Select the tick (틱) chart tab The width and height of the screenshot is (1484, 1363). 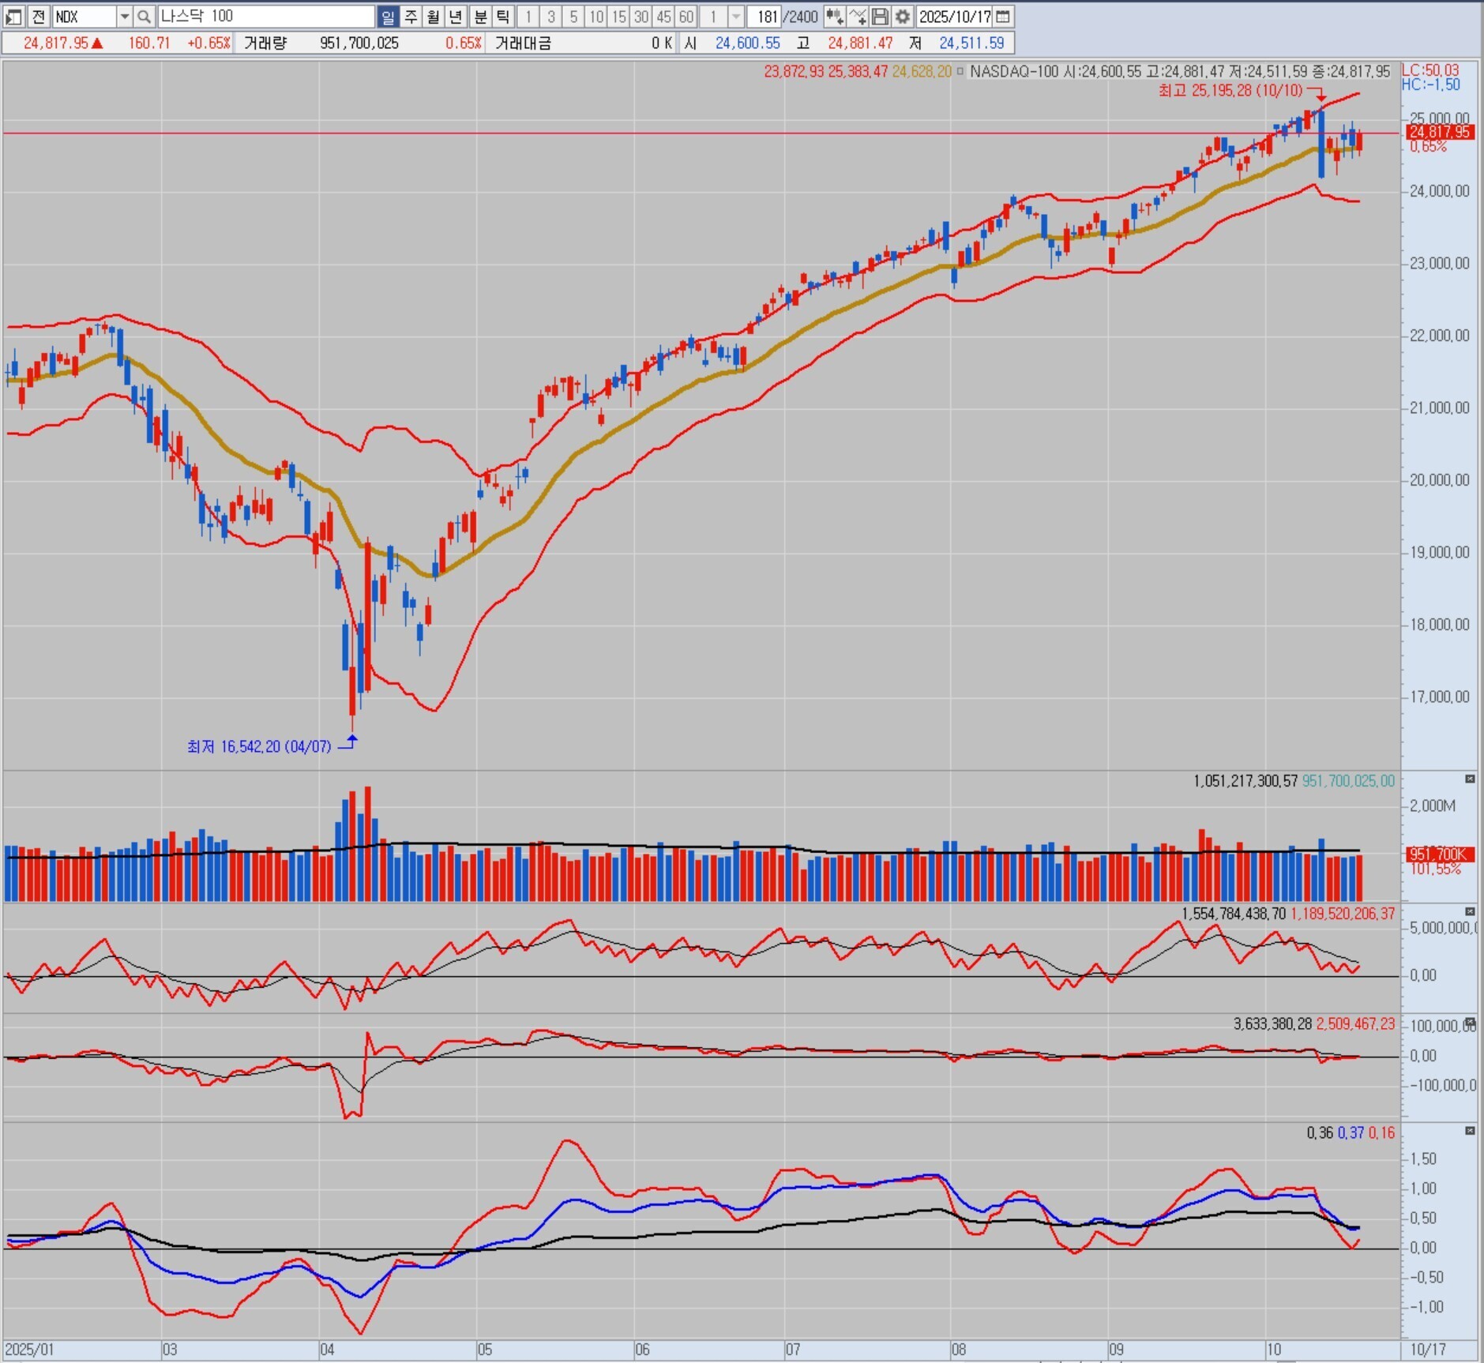[503, 17]
